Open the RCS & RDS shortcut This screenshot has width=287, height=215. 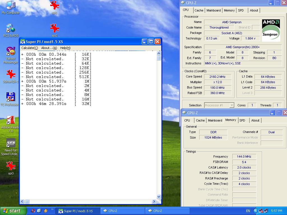point(11,30)
